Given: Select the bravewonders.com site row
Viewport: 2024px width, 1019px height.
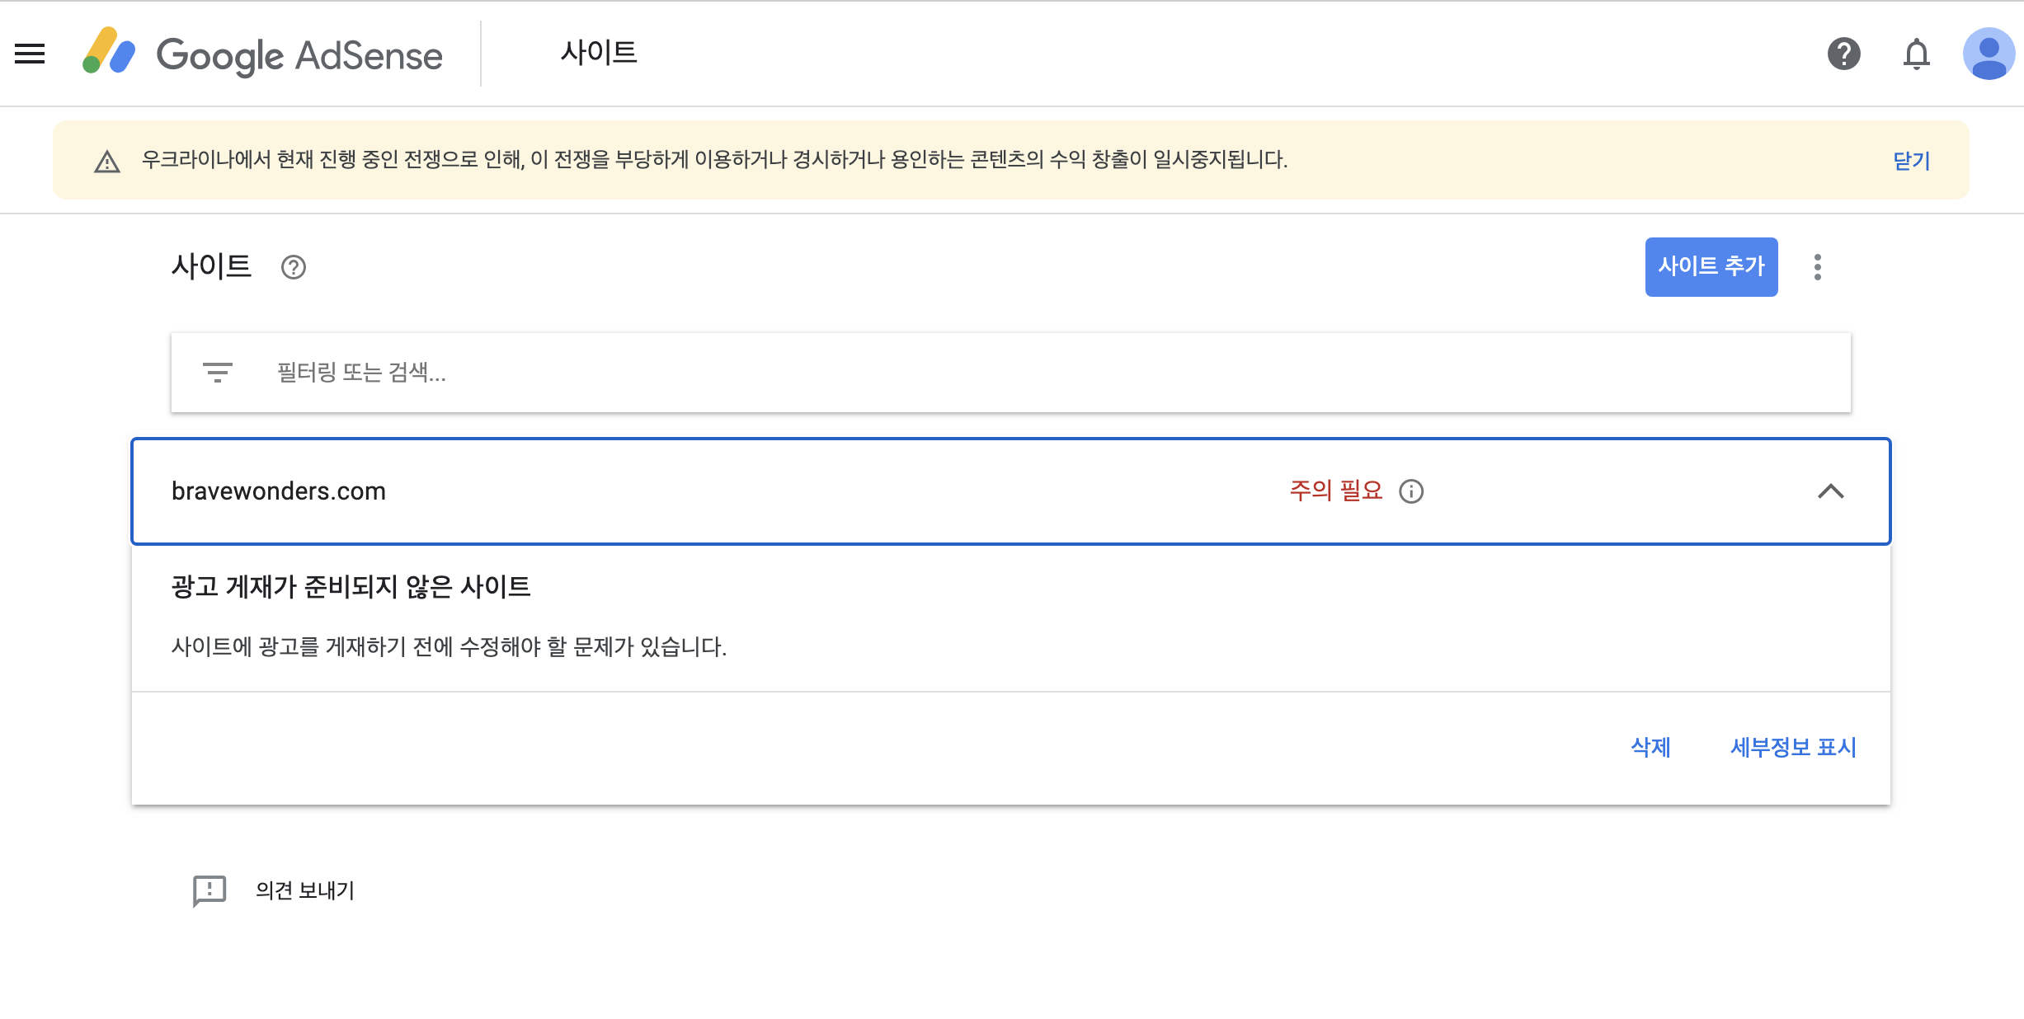Looking at the screenshot, I should [279, 491].
